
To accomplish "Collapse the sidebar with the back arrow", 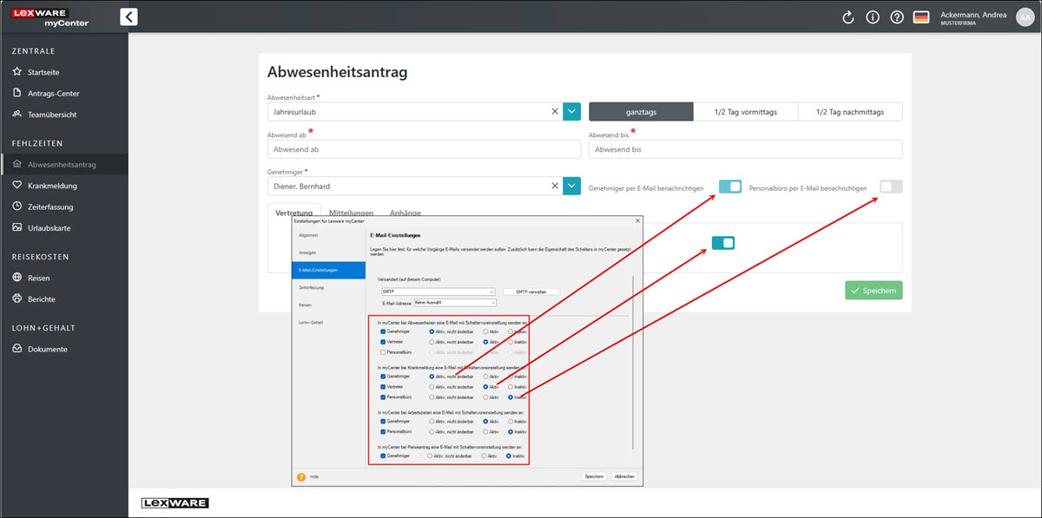I will pyautogui.click(x=129, y=16).
